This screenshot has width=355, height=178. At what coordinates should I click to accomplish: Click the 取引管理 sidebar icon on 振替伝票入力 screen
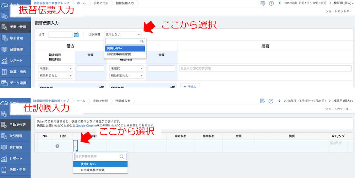4,38
